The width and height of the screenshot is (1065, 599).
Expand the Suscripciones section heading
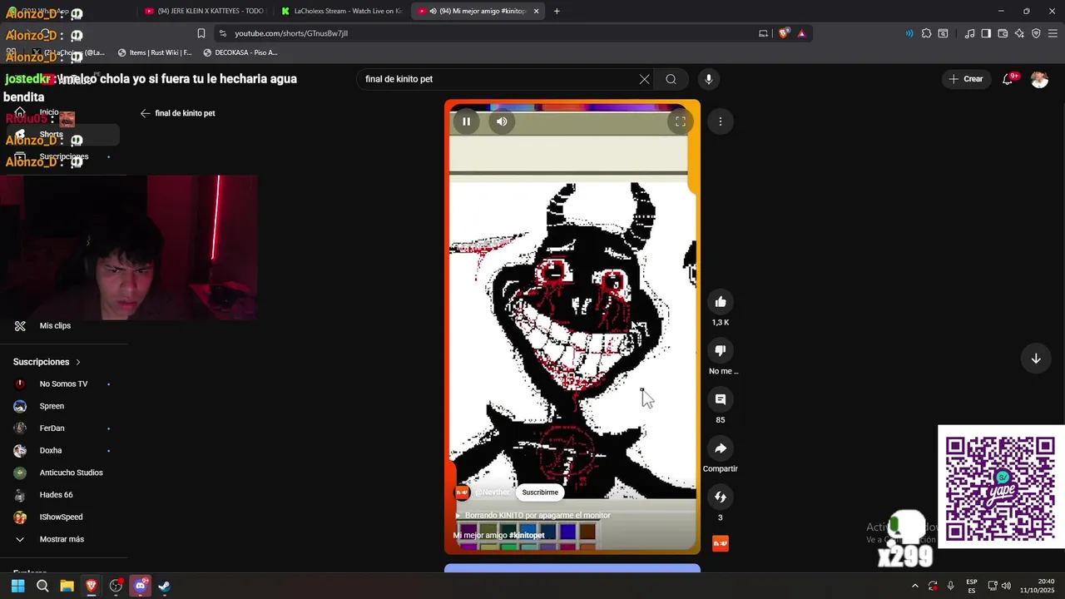pyautogui.click(x=47, y=362)
